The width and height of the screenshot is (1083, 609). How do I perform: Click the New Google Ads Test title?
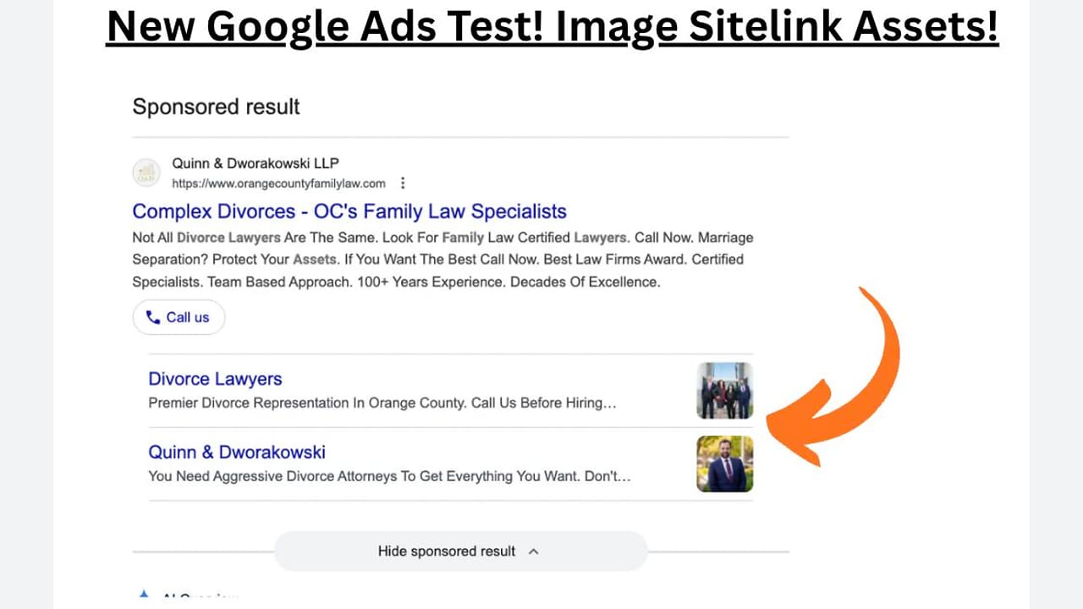click(x=552, y=26)
